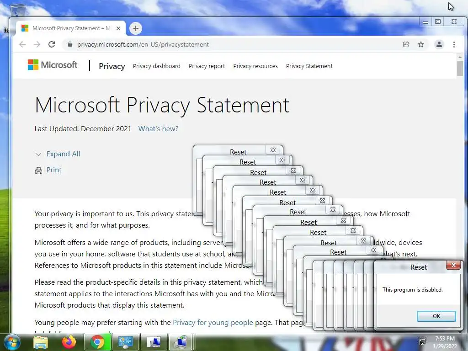Click the Microsoft logo

click(53, 65)
